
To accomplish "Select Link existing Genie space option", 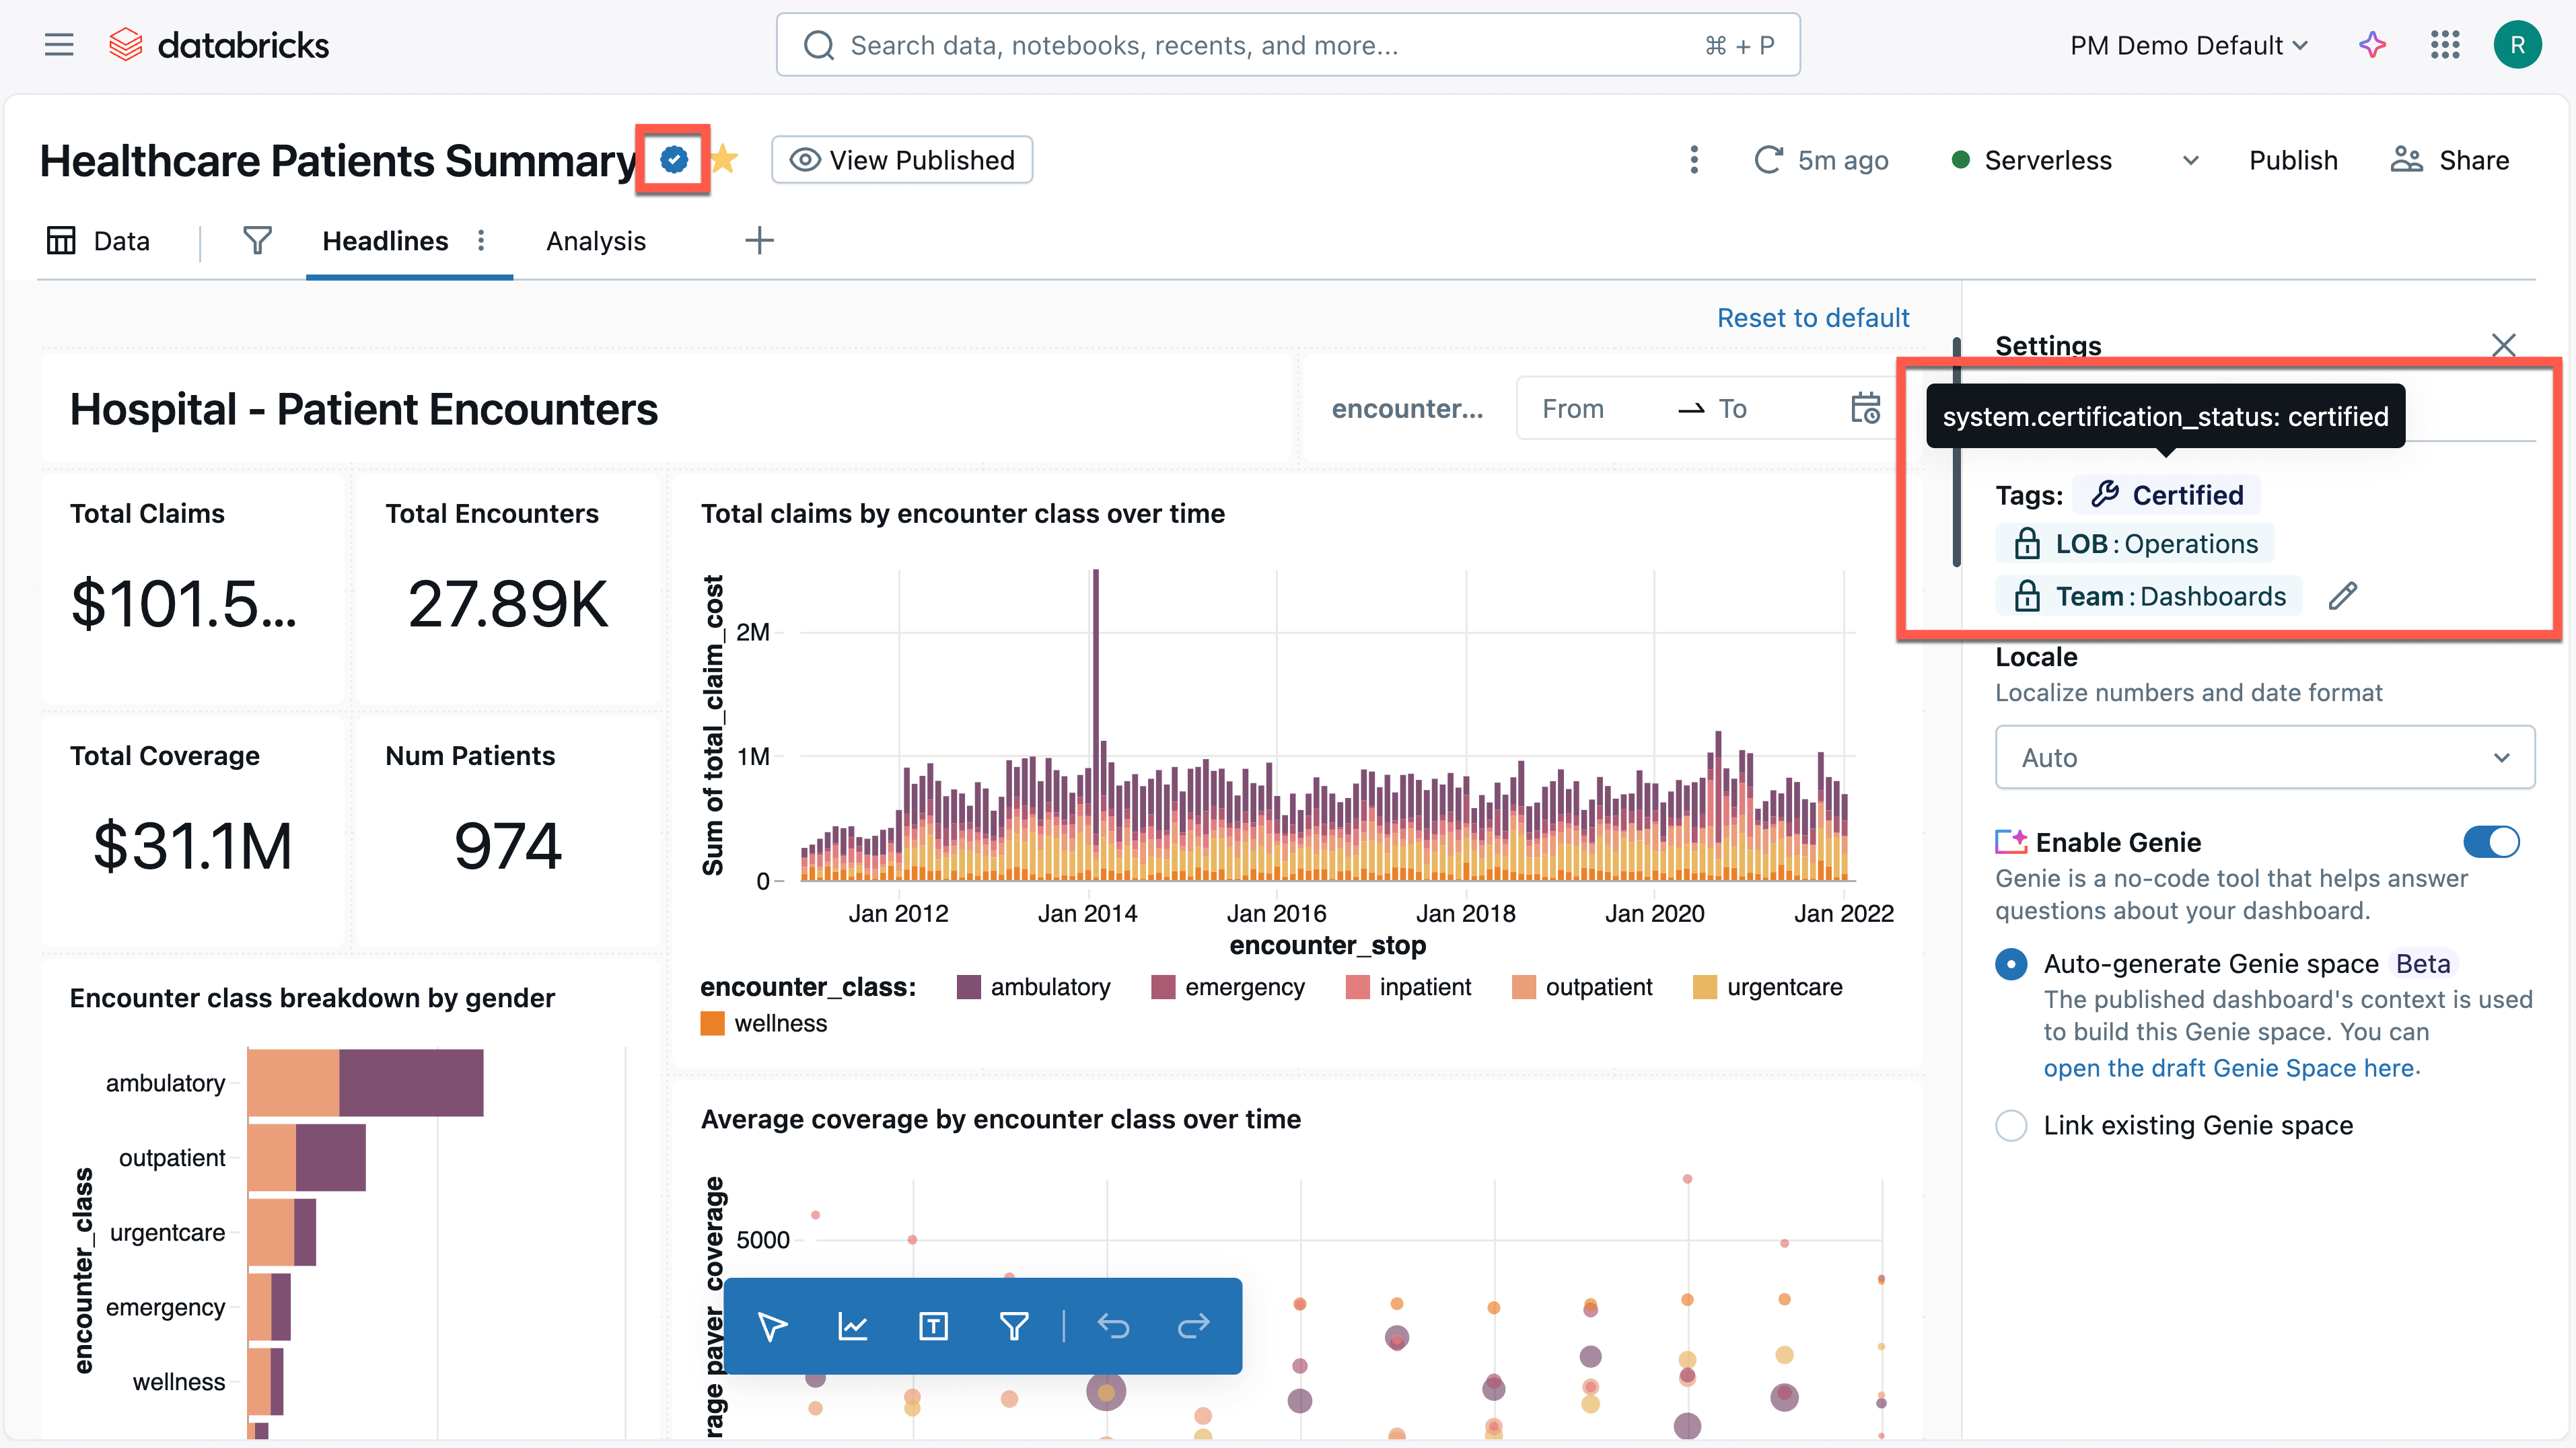I will 2011,1125.
